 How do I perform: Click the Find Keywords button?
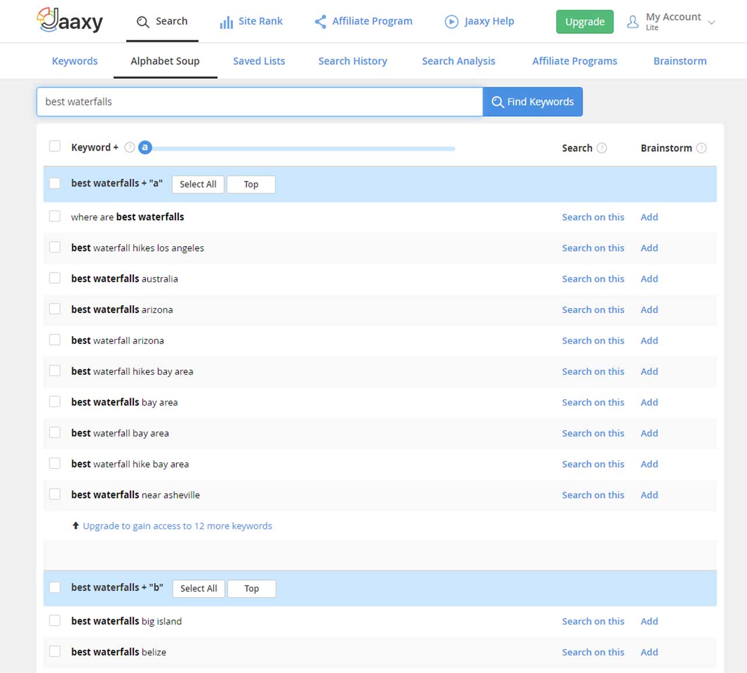tap(533, 102)
